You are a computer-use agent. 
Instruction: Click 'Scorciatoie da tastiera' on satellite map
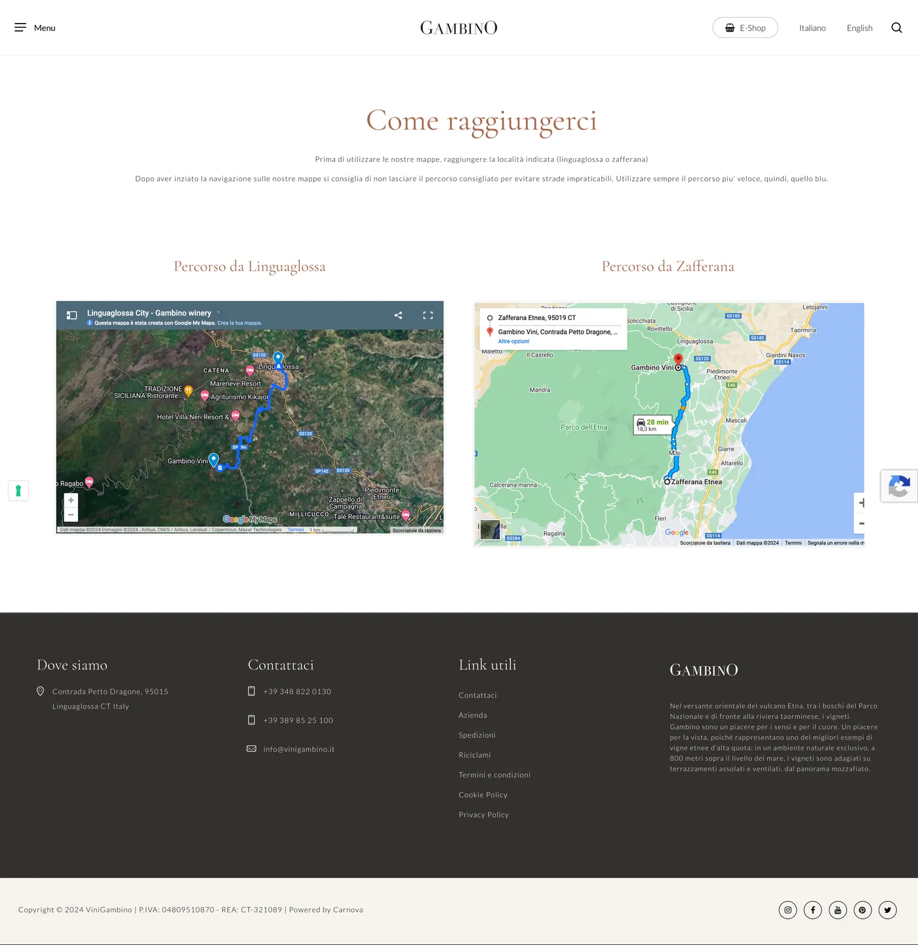(x=416, y=530)
